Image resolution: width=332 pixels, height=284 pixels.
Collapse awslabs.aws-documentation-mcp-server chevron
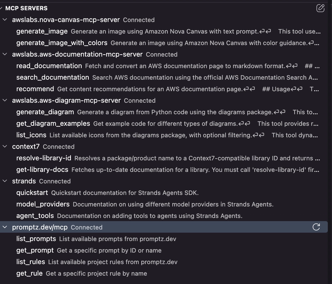pyautogui.click(x=5, y=54)
